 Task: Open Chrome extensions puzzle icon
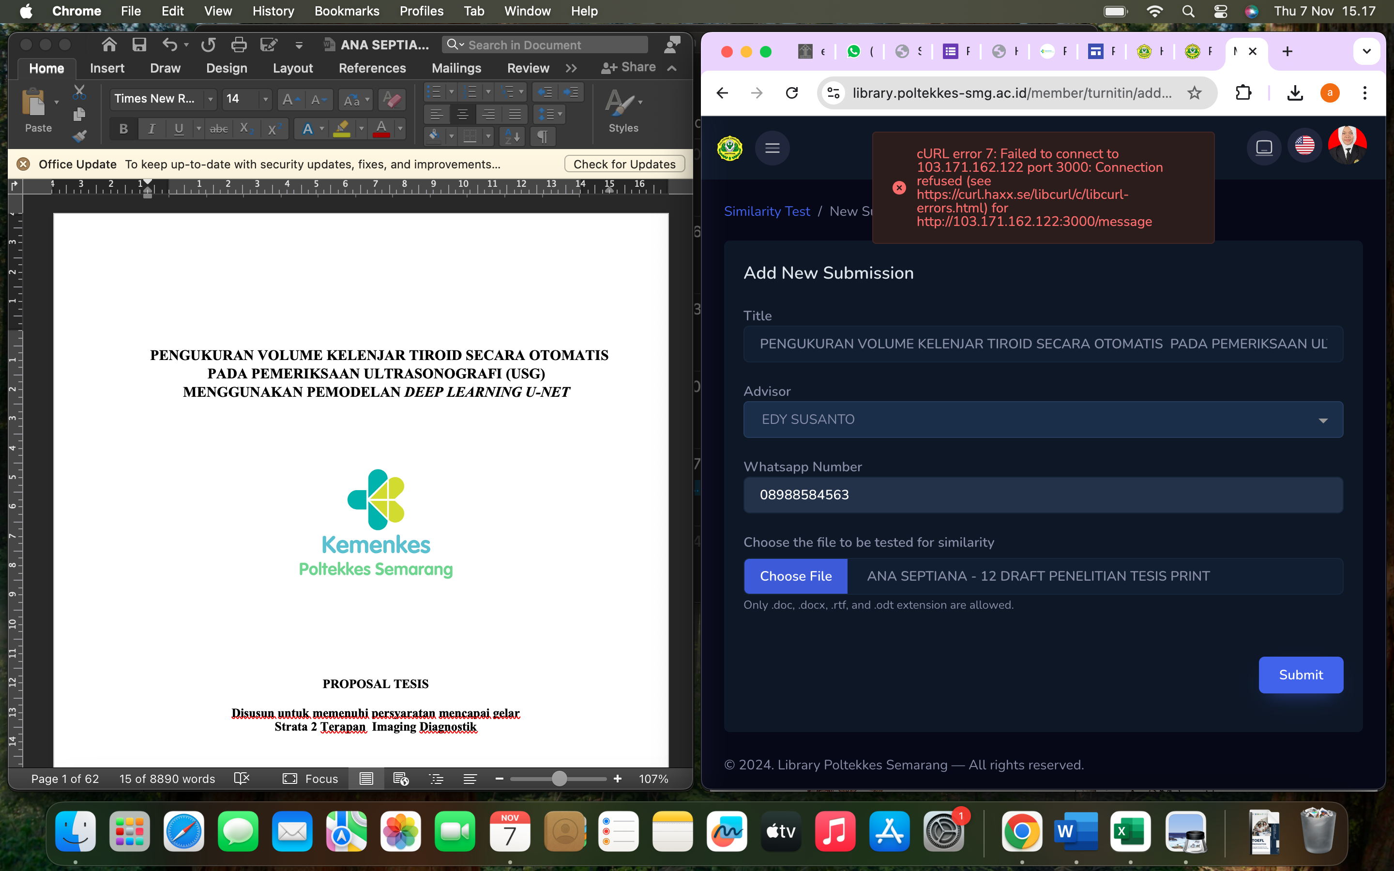(x=1243, y=93)
